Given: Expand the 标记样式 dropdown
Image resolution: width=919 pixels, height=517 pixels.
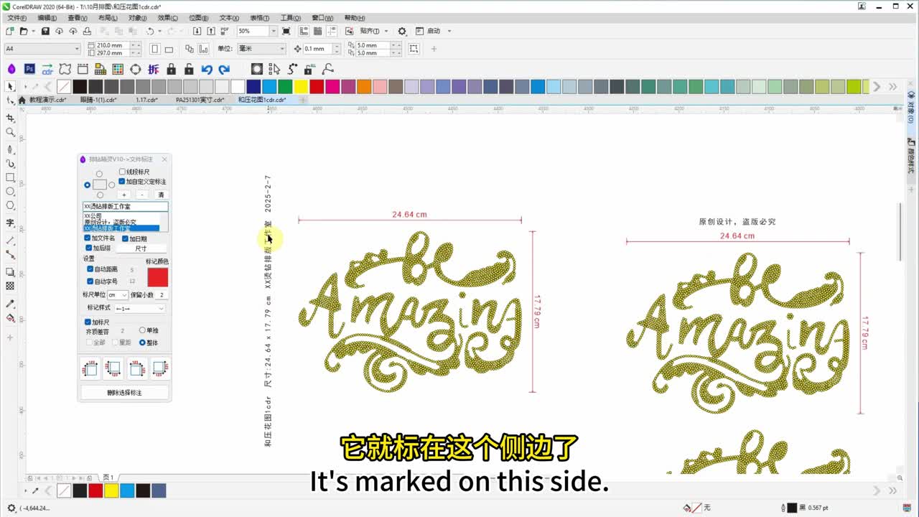Looking at the screenshot, I should 160,308.
